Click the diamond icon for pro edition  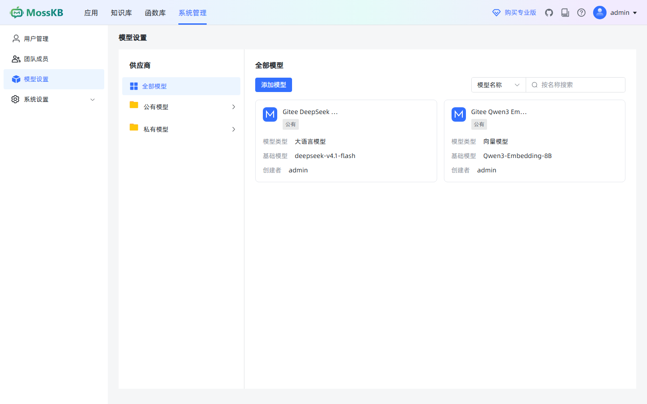[x=496, y=13]
